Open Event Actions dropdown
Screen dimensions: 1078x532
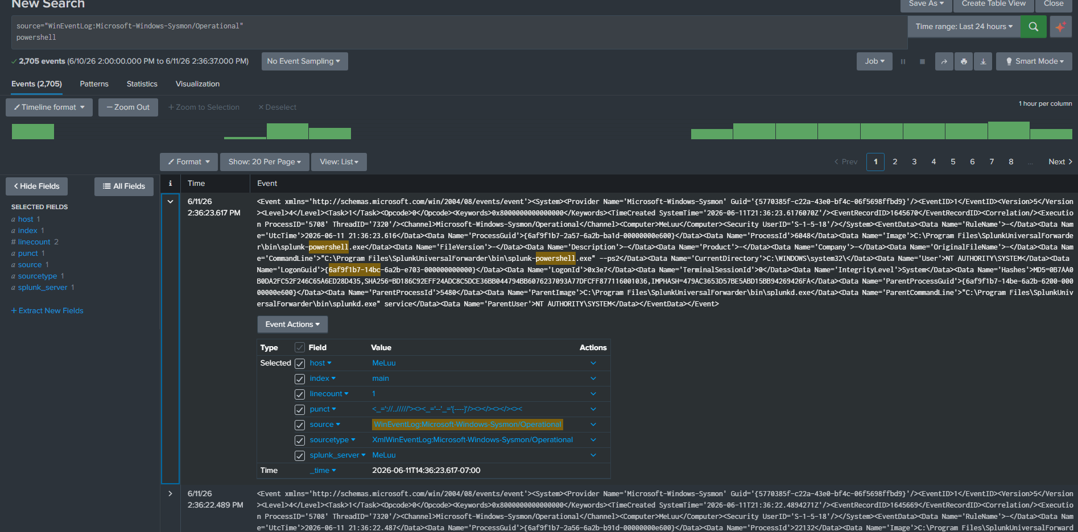click(292, 325)
